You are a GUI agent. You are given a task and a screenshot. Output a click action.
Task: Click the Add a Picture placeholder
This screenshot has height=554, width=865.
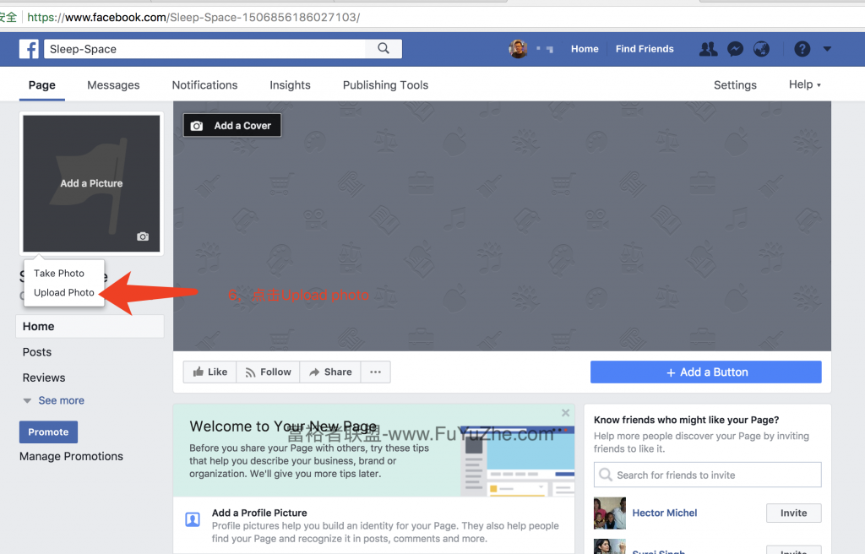(x=91, y=183)
